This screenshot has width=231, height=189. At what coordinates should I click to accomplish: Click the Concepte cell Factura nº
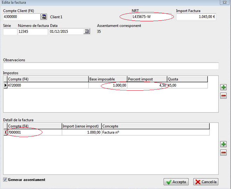[156, 132]
